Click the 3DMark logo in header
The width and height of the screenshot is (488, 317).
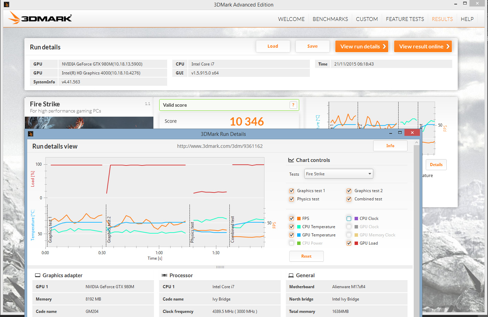tap(40, 18)
